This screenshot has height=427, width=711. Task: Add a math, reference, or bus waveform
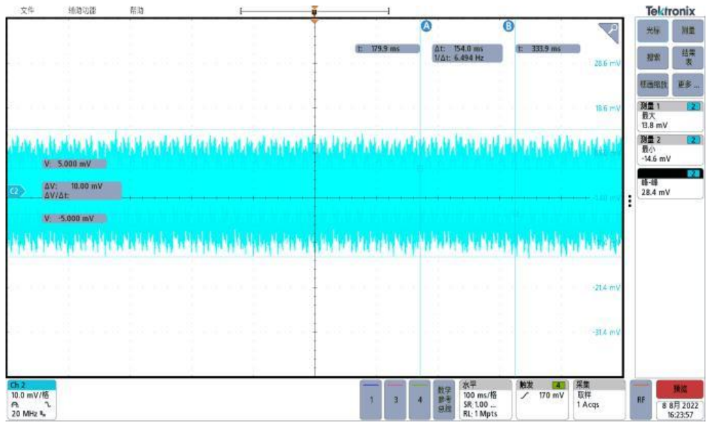(x=445, y=400)
